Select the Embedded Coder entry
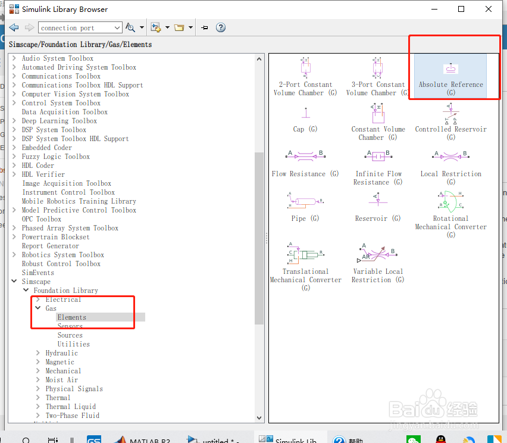 coord(47,148)
